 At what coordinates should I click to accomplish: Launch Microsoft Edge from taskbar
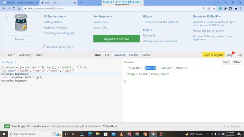pos(90,134)
